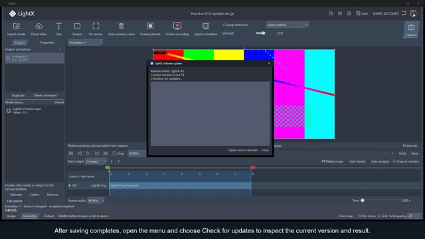Click the Time slider handle

[x=363, y=200]
